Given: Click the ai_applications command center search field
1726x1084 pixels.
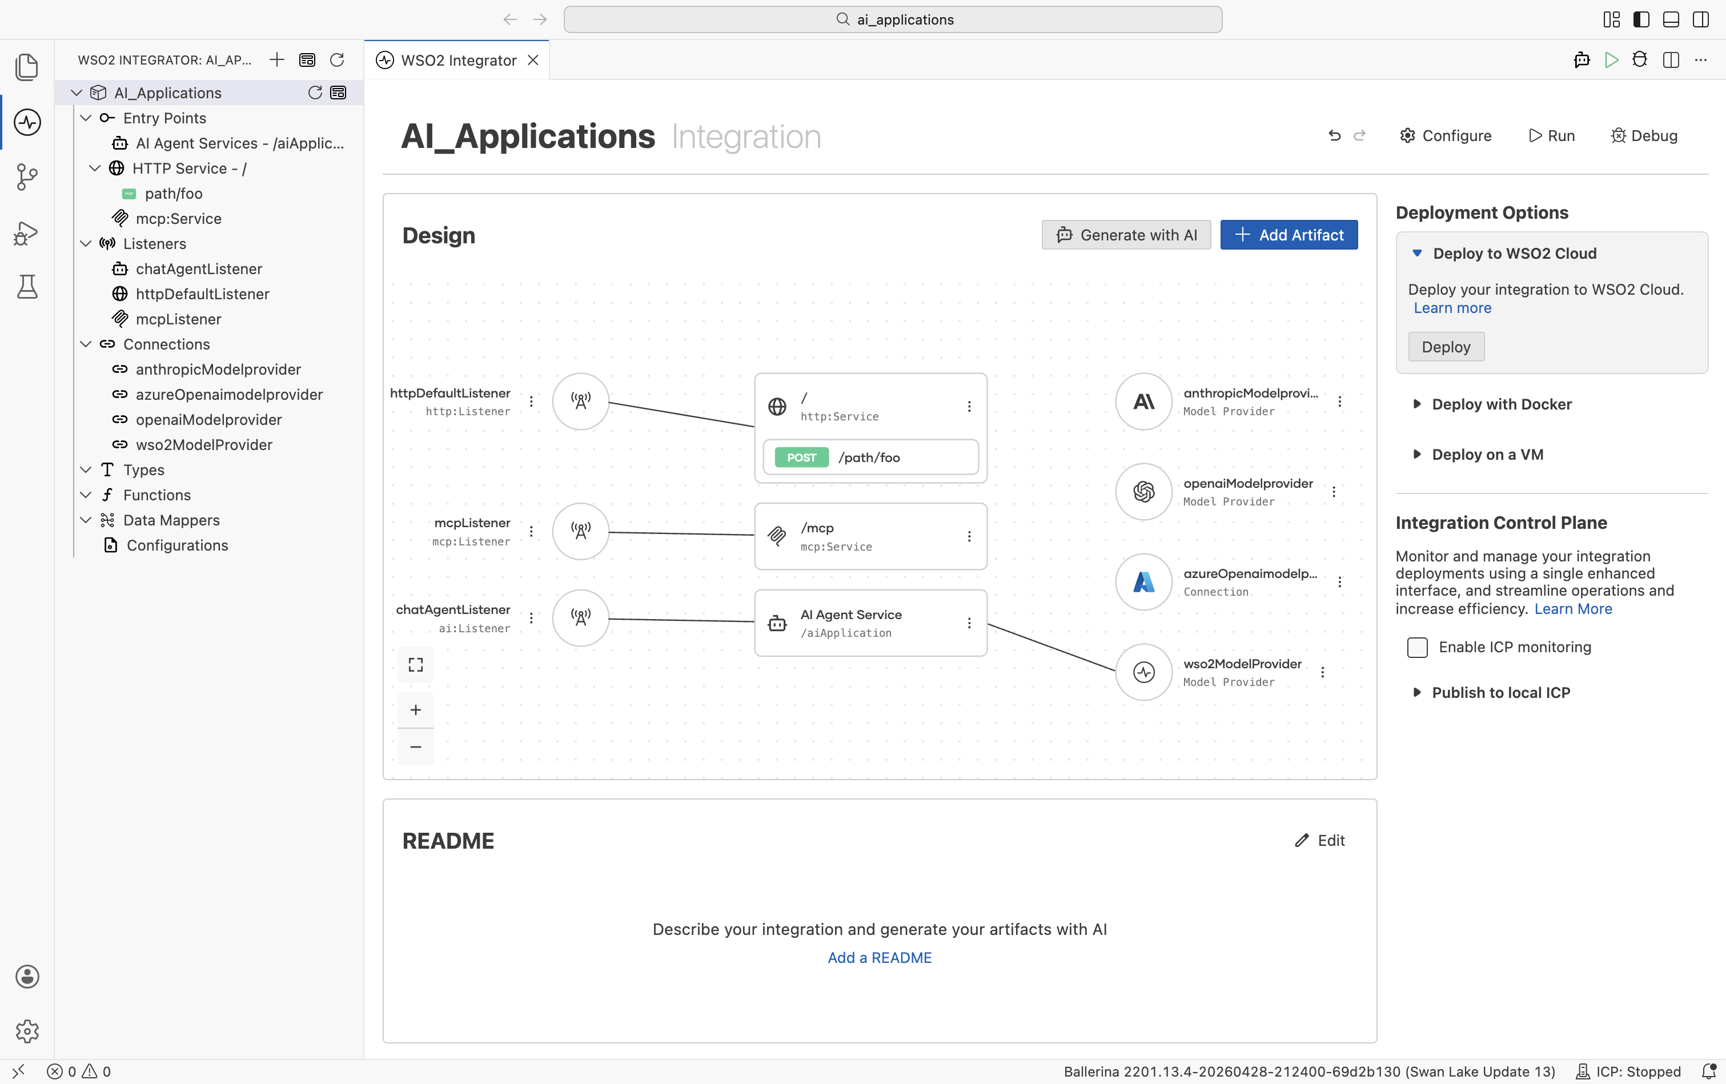Looking at the screenshot, I should 892,19.
